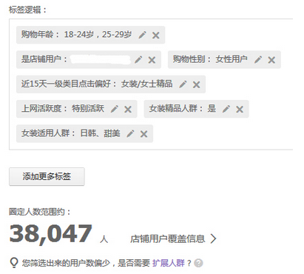The height and width of the screenshot is (274, 304).
Task: Click the 购物年龄 18-24岁，25-29岁 tag text
Action: [x=76, y=34]
